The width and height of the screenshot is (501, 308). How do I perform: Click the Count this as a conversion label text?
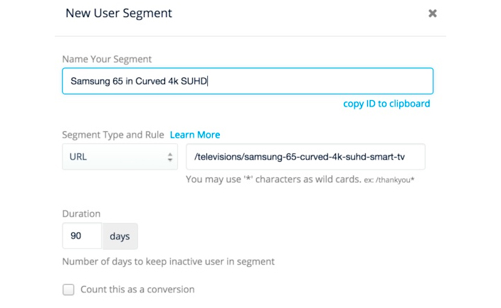(137, 290)
